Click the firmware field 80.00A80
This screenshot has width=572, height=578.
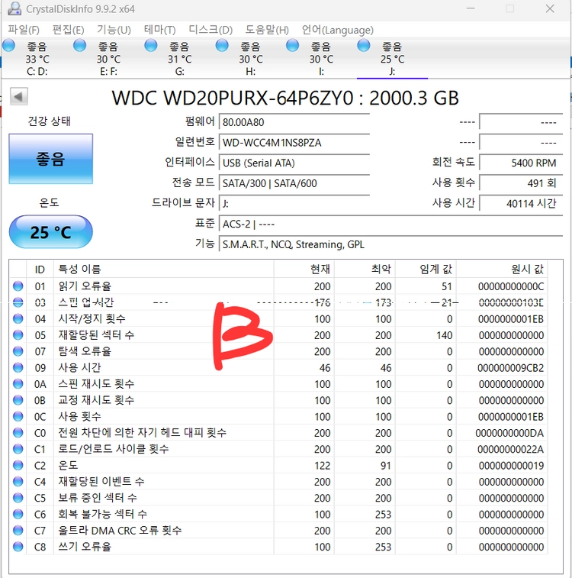pos(294,122)
